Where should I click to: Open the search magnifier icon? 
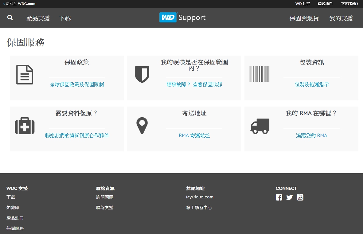(x=10, y=18)
